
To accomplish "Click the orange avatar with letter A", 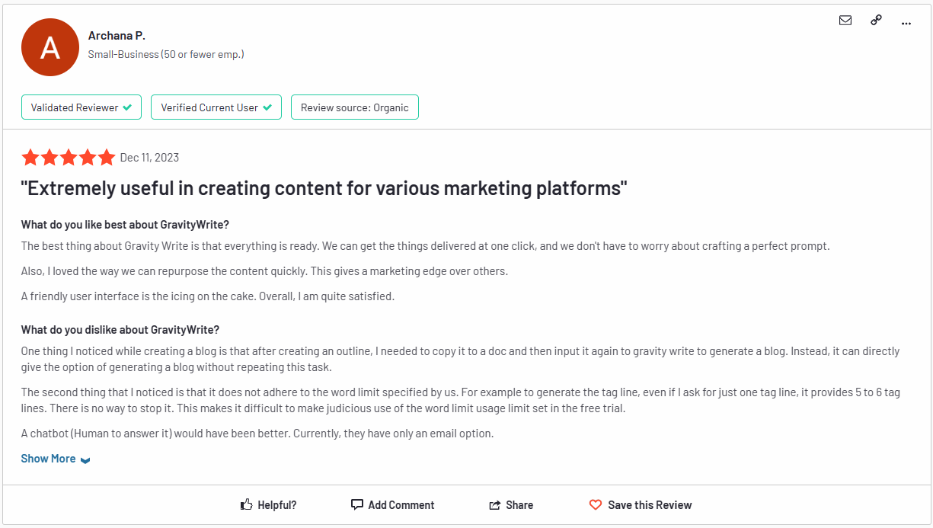I will 50,47.
